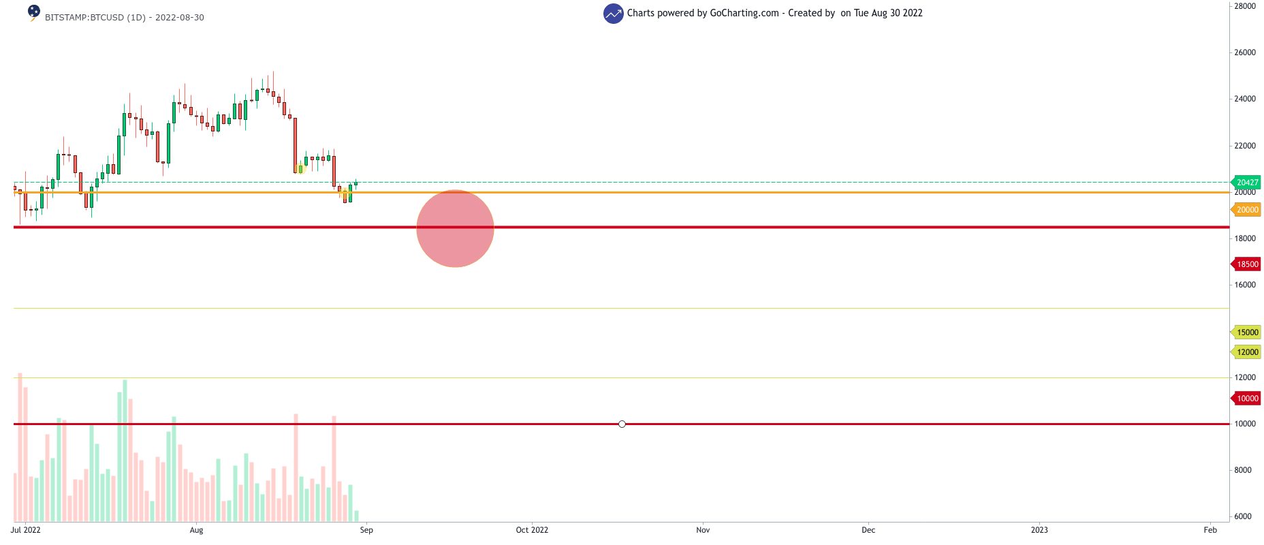The height and width of the screenshot is (545, 1264).
Task: Click the 28000 price axis label
Action: click(1245, 6)
